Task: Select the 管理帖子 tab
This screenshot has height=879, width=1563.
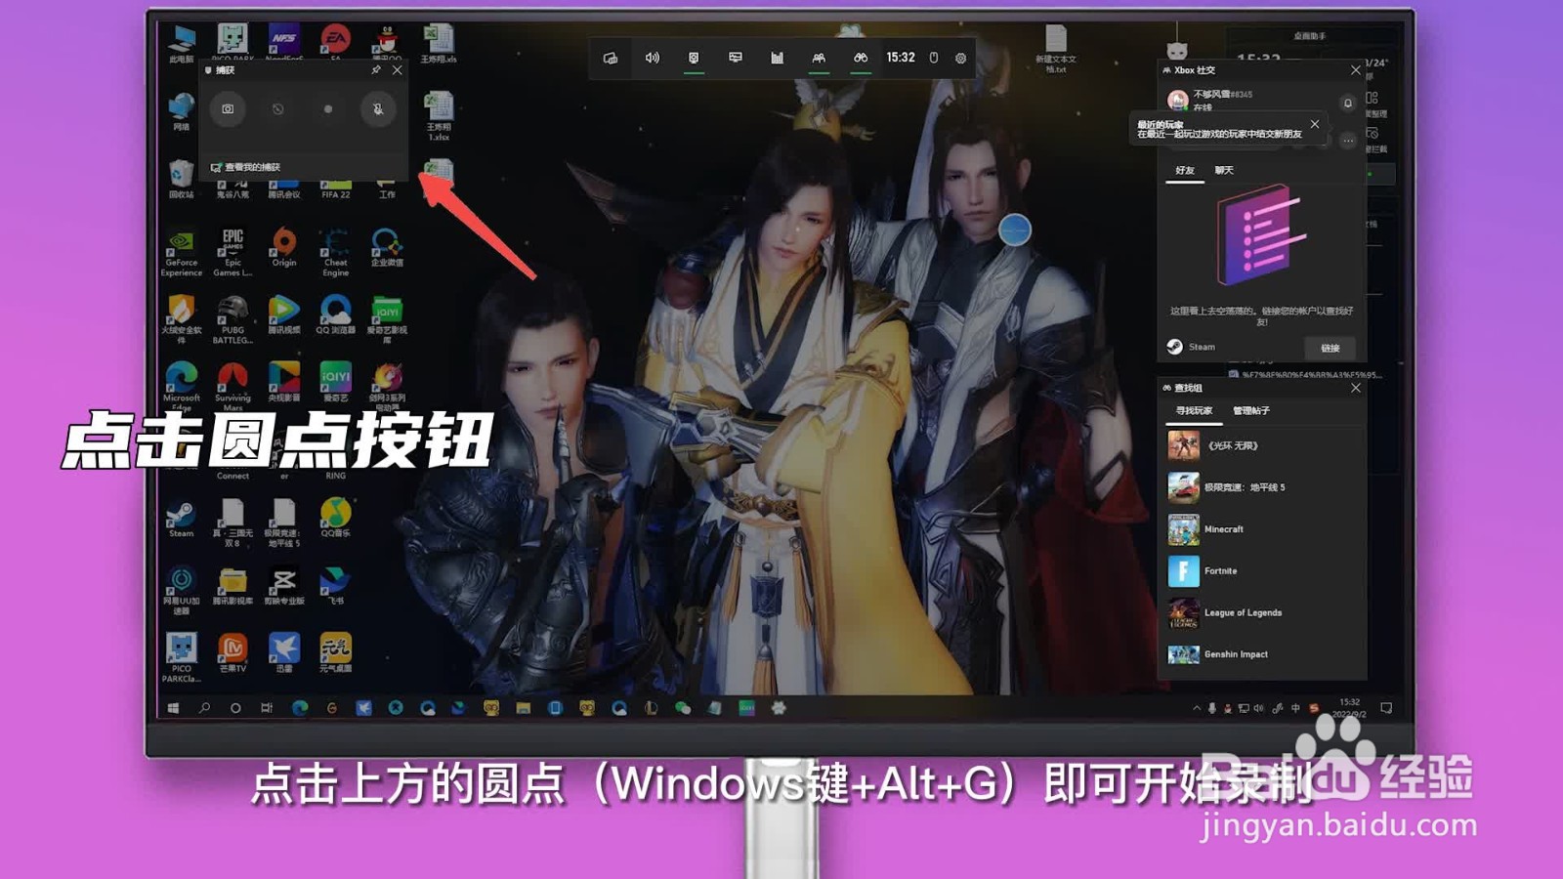Action: [1251, 411]
